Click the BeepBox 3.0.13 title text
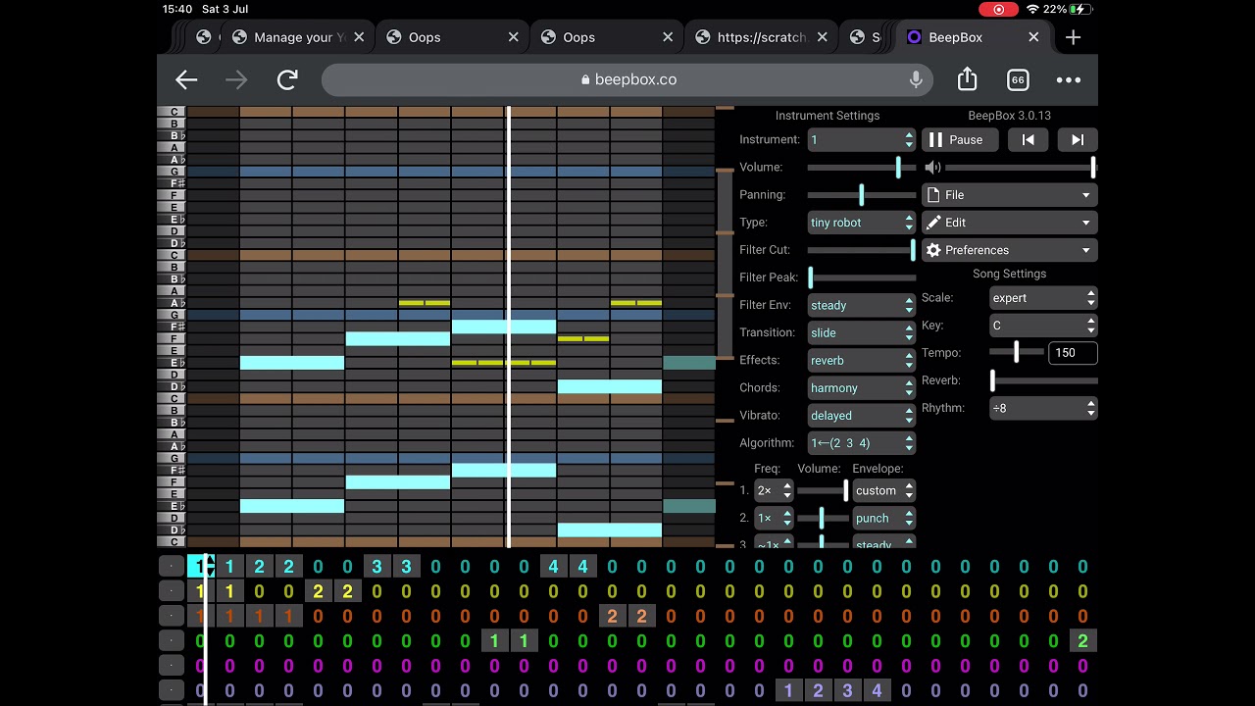This screenshot has height=706, width=1255. [x=1010, y=116]
